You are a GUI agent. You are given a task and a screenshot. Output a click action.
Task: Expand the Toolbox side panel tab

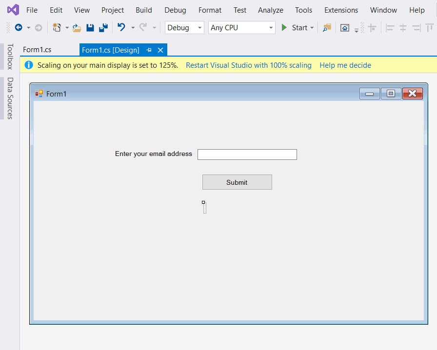point(10,57)
